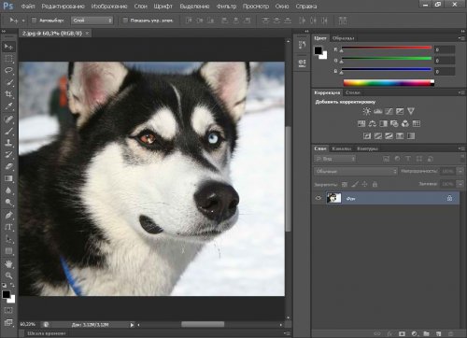Select the Gradient tool
The height and width of the screenshot is (338, 467).
(8, 178)
